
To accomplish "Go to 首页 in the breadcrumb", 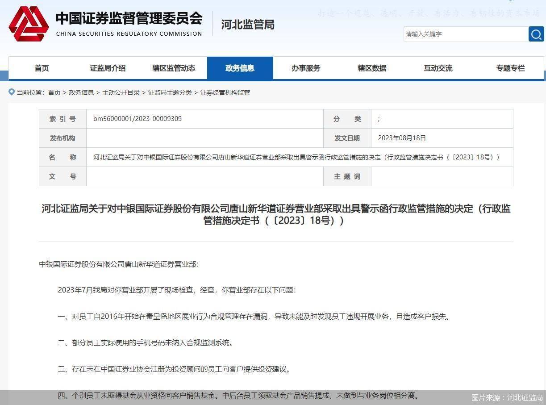I will (54, 92).
